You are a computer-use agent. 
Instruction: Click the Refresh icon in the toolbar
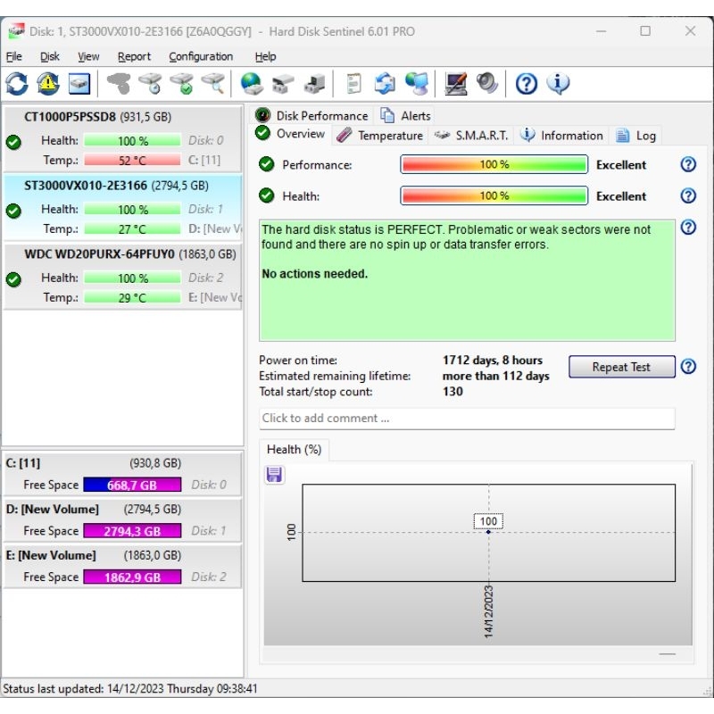tap(17, 84)
